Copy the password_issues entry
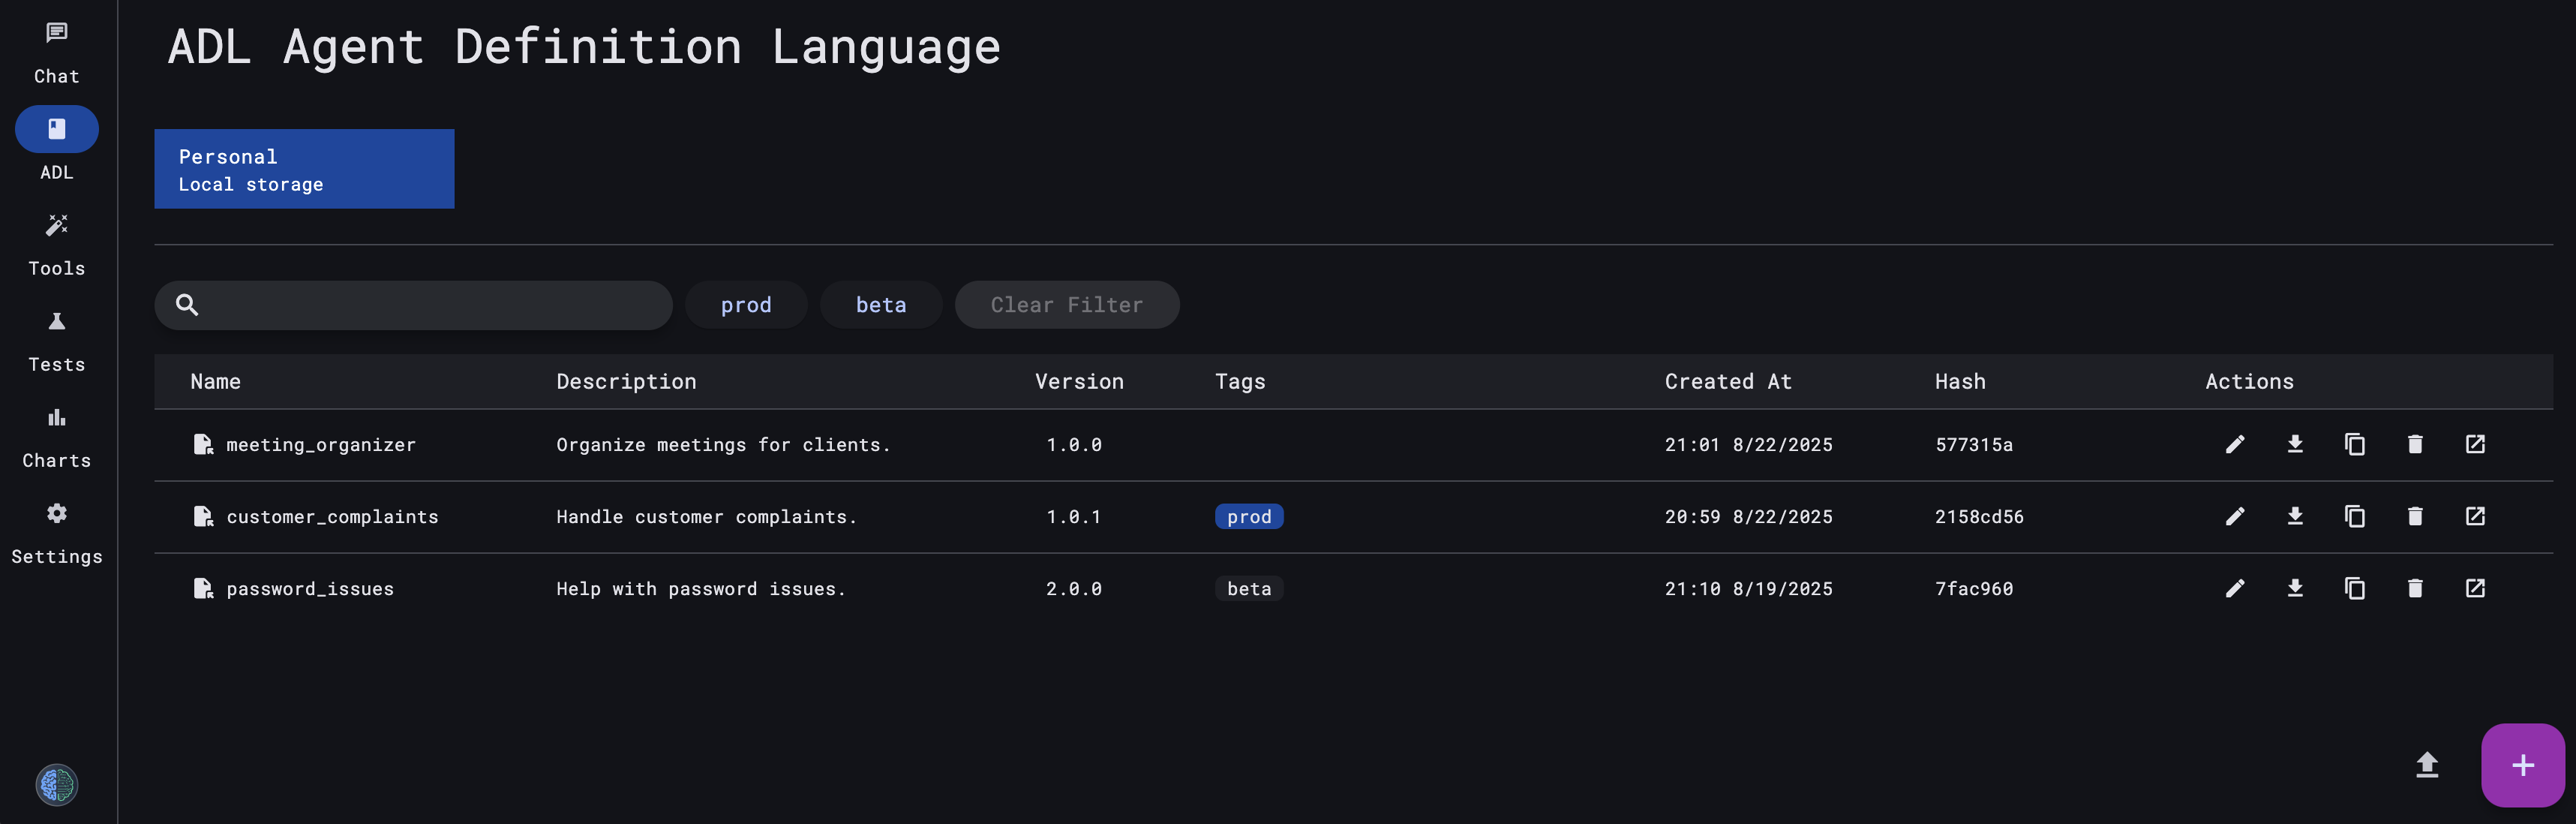The height and width of the screenshot is (824, 2576). pyautogui.click(x=2355, y=588)
